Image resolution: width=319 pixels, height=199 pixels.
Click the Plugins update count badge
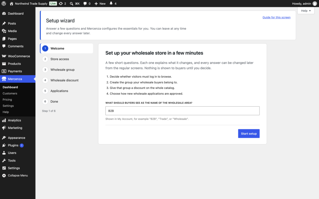pyautogui.click(x=21, y=146)
